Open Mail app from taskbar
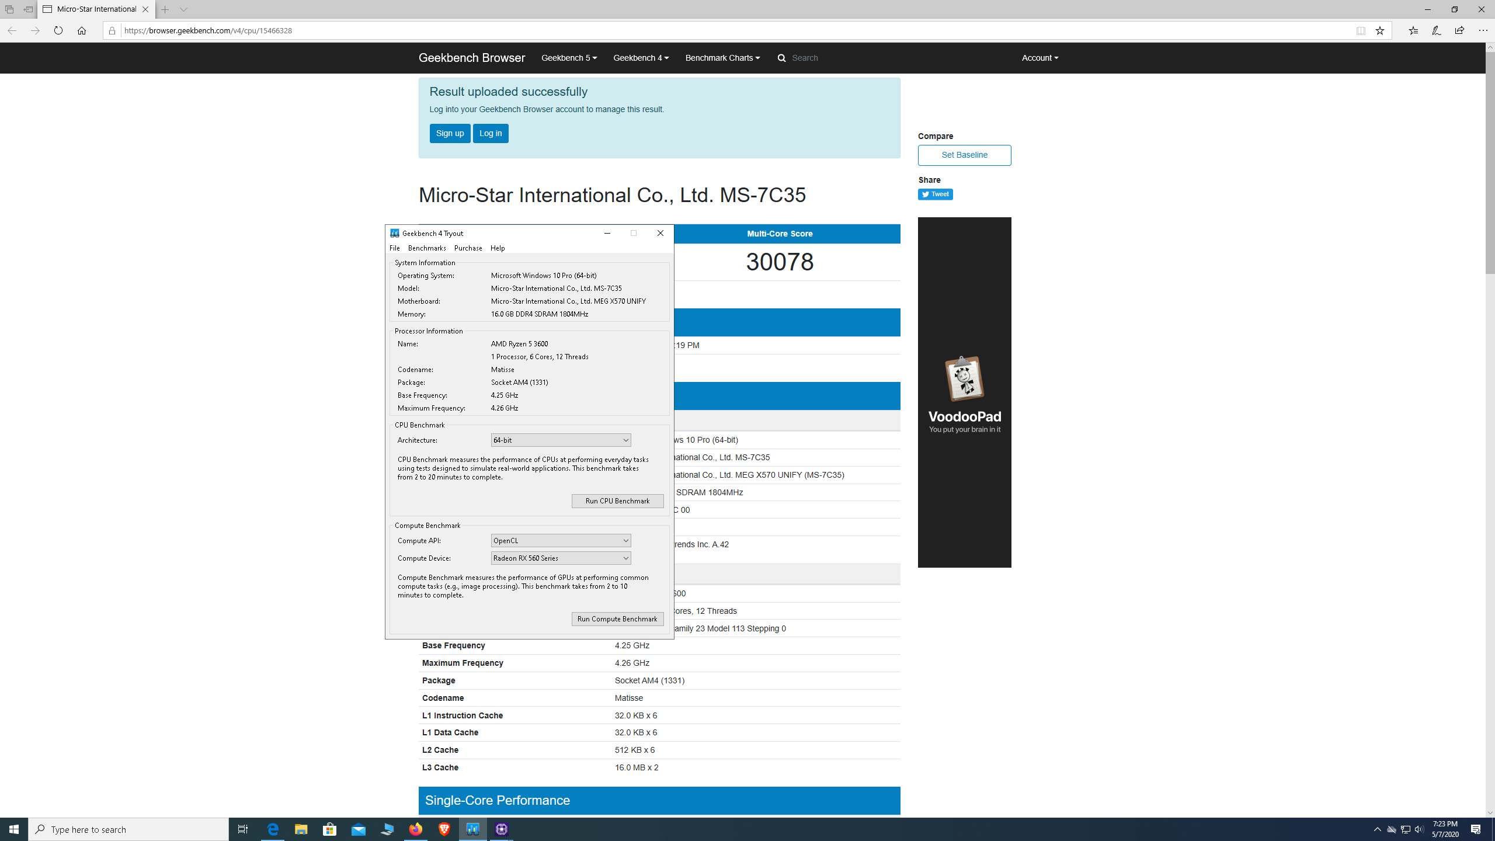 click(359, 829)
